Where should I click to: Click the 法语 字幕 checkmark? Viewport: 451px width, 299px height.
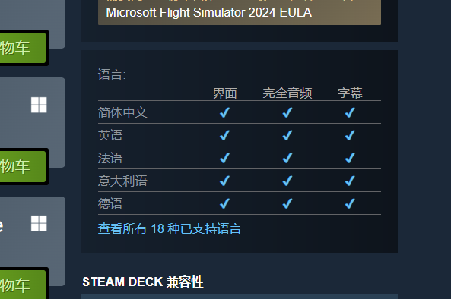point(350,158)
